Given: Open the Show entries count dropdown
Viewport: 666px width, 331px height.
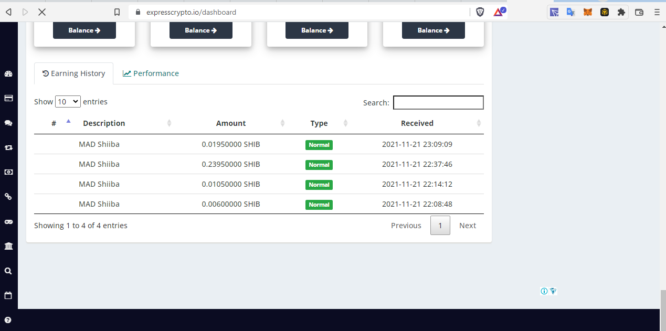Looking at the screenshot, I should pos(68,102).
